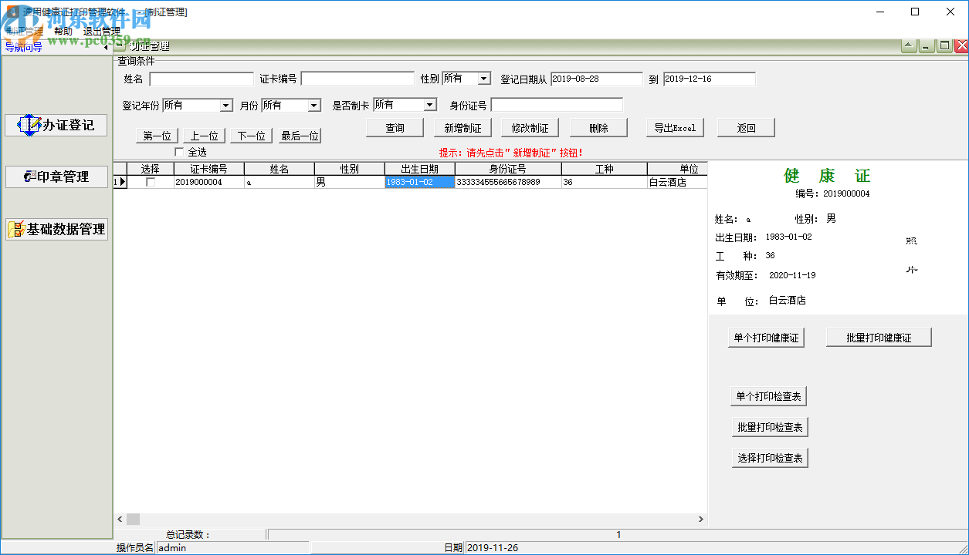Open the 登记年份 dropdown list

pos(225,106)
